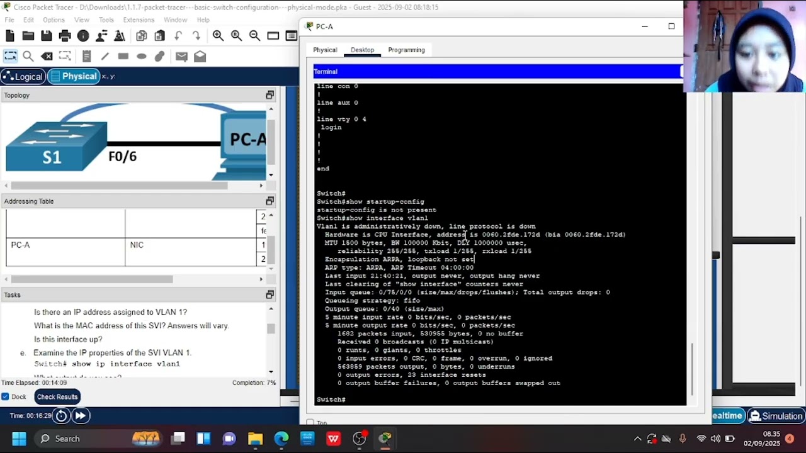Click the Check Results button
The width and height of the screenshot is (806, 453).
pyautogui.click(x=57, y=396)
